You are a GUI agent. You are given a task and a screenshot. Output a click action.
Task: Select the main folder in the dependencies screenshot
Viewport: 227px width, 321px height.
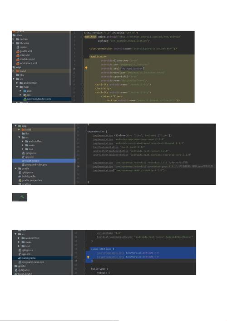(31, 145)
